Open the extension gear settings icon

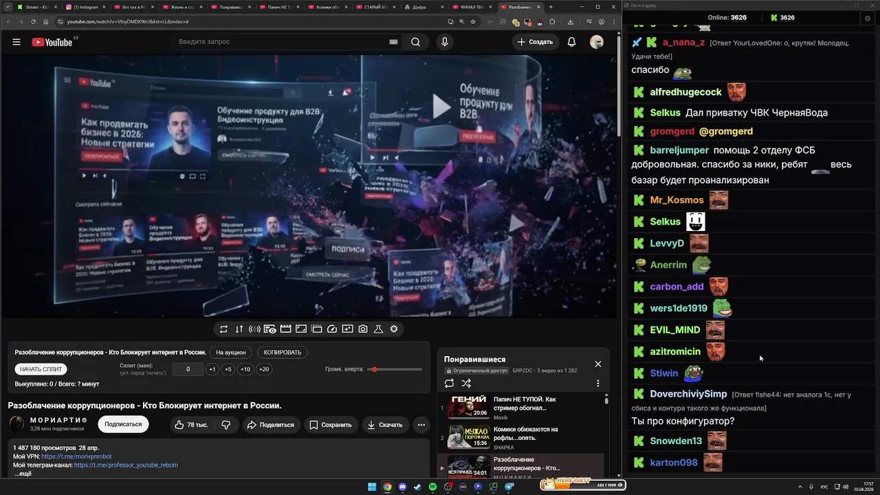coord(394,329)
